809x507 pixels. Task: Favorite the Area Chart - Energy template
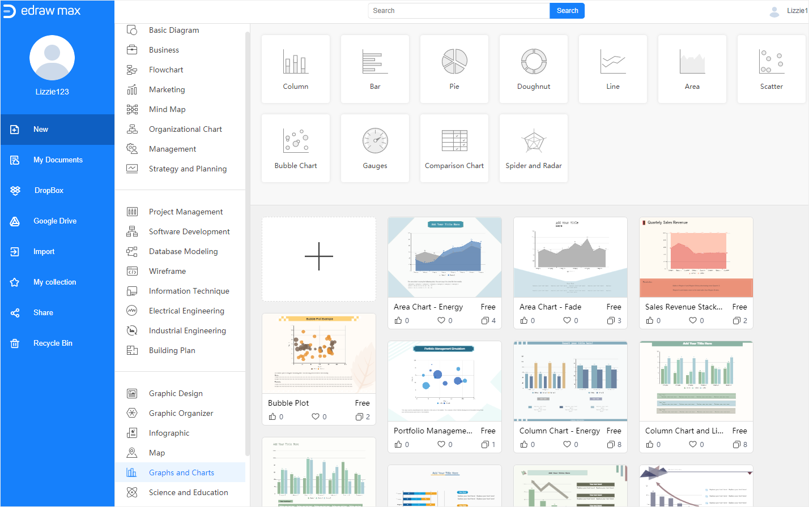(441, 320)
